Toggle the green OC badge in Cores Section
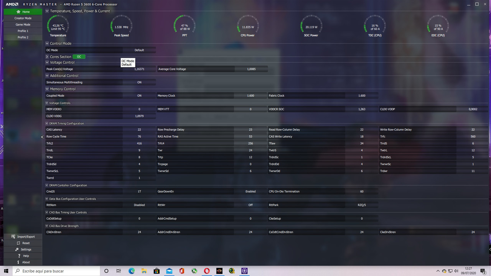This screenshot has width=491, height=276. tap(79, 57)
